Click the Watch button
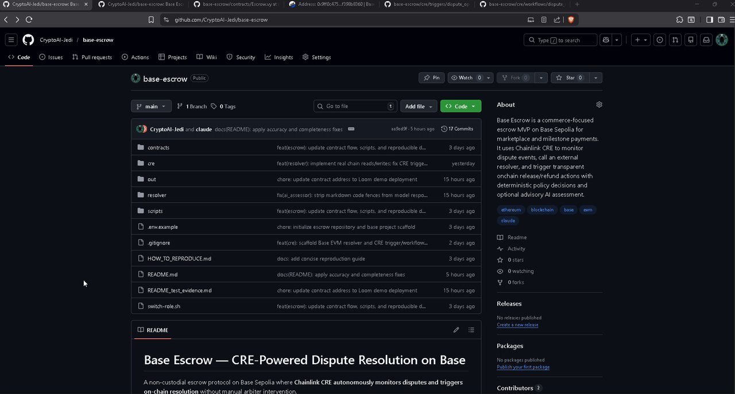The image size is (735, 394). (x=466, y=77)
